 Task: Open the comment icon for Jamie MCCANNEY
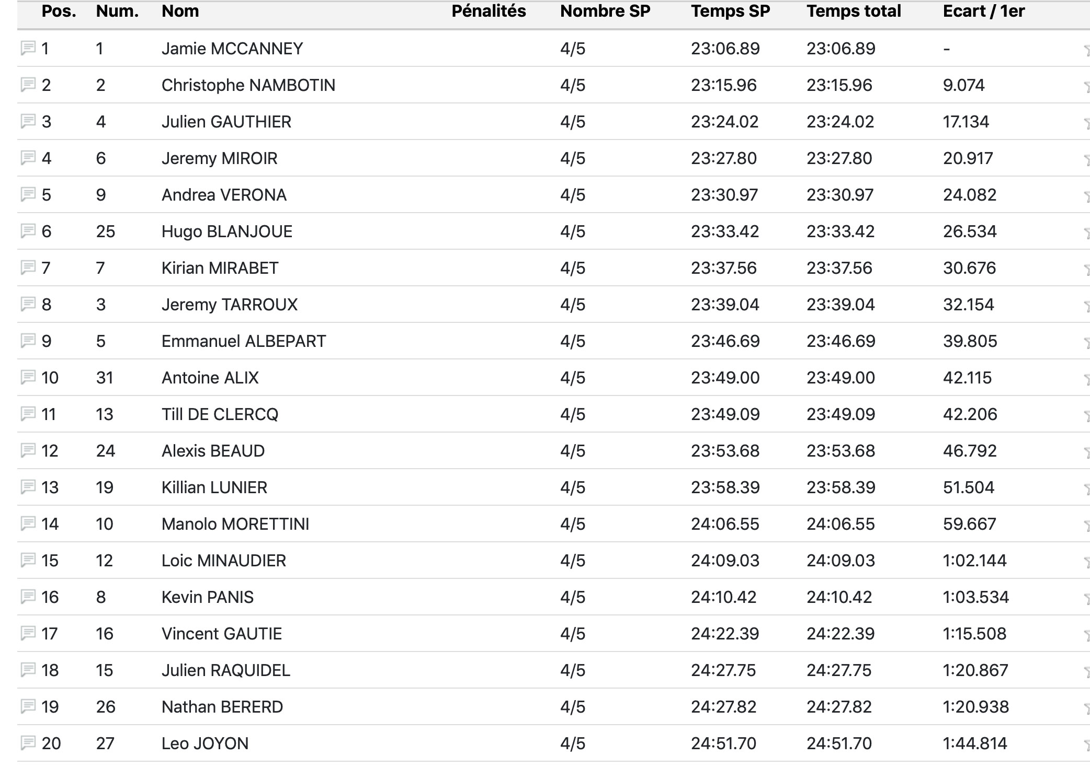tap(28, 48)
